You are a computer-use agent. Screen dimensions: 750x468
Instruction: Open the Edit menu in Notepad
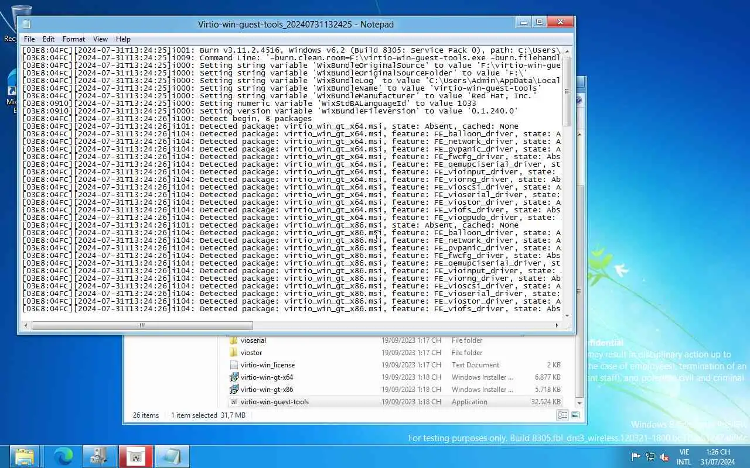(49, 39)
